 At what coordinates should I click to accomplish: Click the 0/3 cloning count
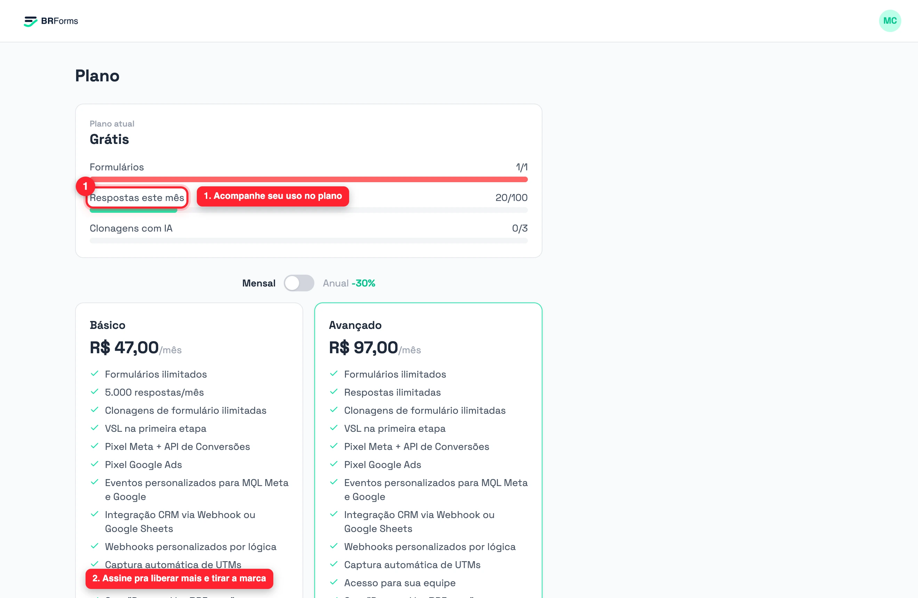[520, 228]
